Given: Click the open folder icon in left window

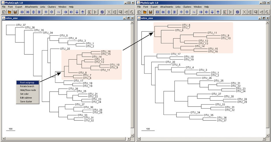Looking at the screenshot, I should click(x=9, y=12).
